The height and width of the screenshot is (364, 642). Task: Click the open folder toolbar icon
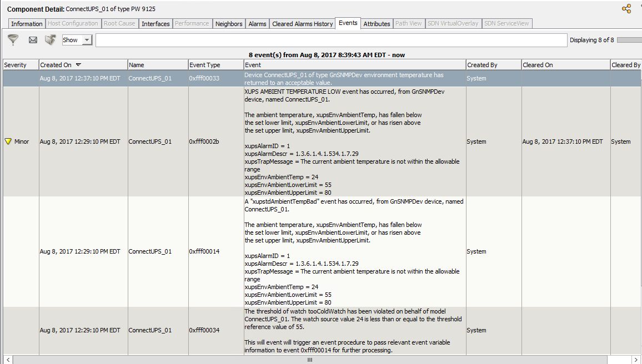[x=50, y=39]
